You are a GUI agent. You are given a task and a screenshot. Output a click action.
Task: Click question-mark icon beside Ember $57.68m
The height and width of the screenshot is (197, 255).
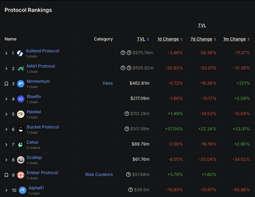(x=128, y=175)
